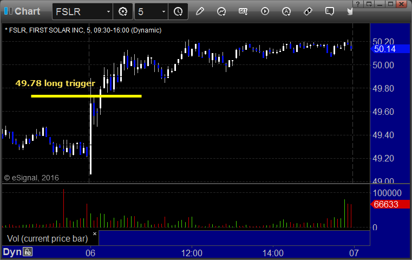Expand the interval dropdown showing 5
This screenshot has width=412, height=260.
click(152, 11)
